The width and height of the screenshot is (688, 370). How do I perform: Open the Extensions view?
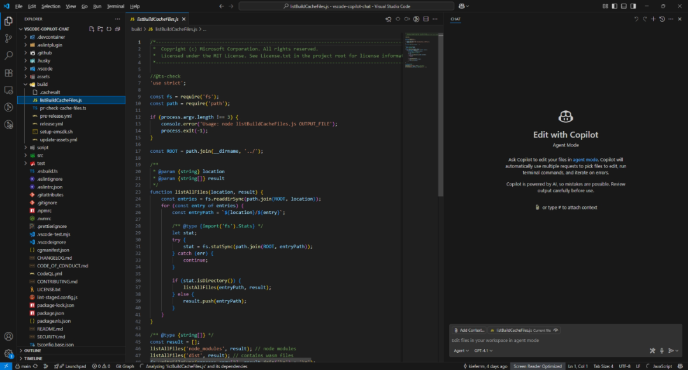click(8, 73)
